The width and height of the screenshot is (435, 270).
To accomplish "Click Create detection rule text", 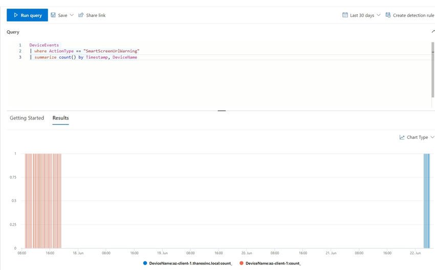I will click(414, 15).
